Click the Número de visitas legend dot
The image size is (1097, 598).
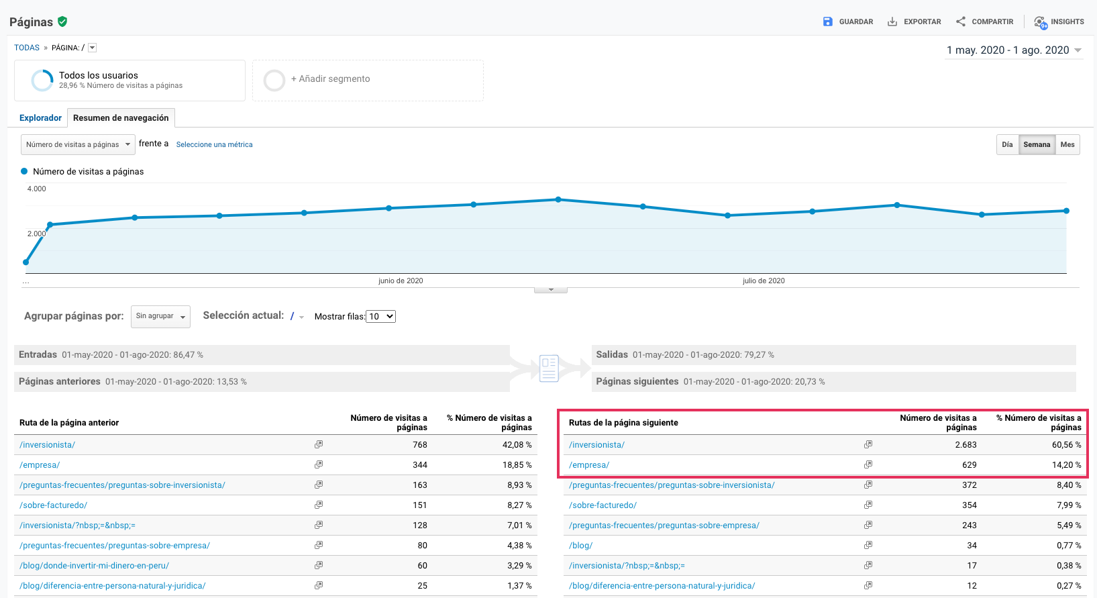(24, 171)
